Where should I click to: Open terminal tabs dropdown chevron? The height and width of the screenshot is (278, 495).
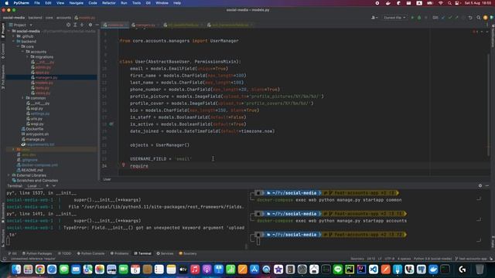point(53,186)
